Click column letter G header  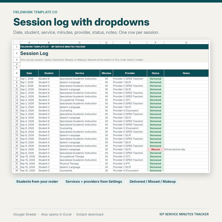click(186, 42)
